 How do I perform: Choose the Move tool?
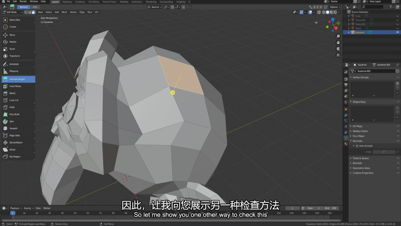18,35
